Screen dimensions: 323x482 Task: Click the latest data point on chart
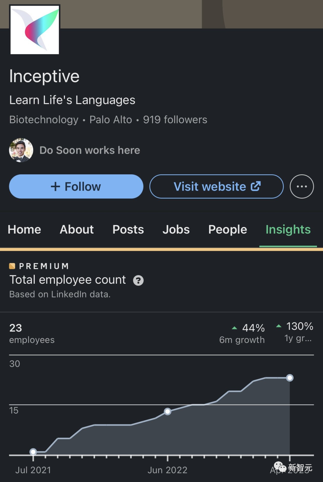pyautogui.click(x=290, y=378)
